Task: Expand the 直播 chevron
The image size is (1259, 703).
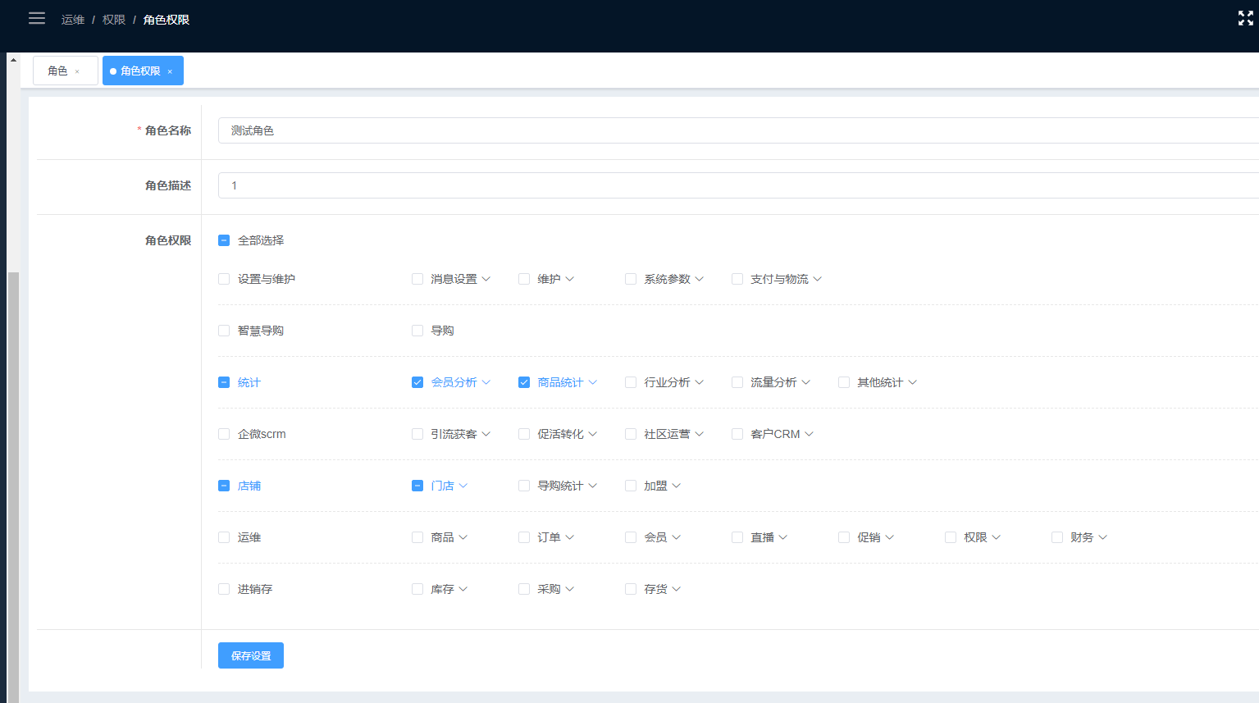Action: [783, 537]
